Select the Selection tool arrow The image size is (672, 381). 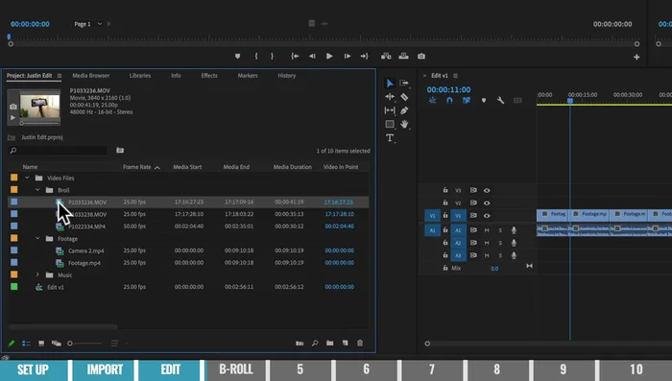[x=390, y=83]
